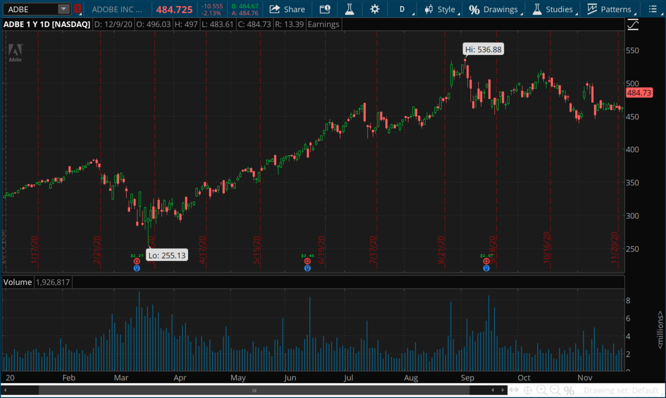Click the percent icon in the bottom bar
666x398 pixels.
[569, 391]
